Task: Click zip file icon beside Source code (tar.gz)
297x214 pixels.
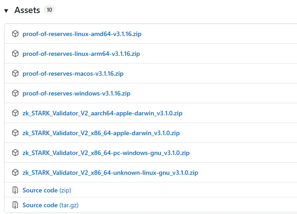Action: point(15,205)
